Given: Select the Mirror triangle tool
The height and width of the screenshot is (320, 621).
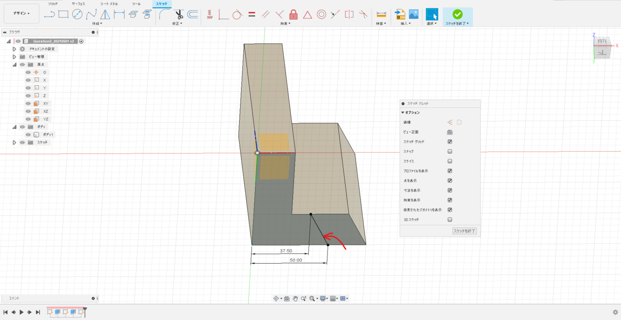Looking at the screenshot, I should click(106, 14).
